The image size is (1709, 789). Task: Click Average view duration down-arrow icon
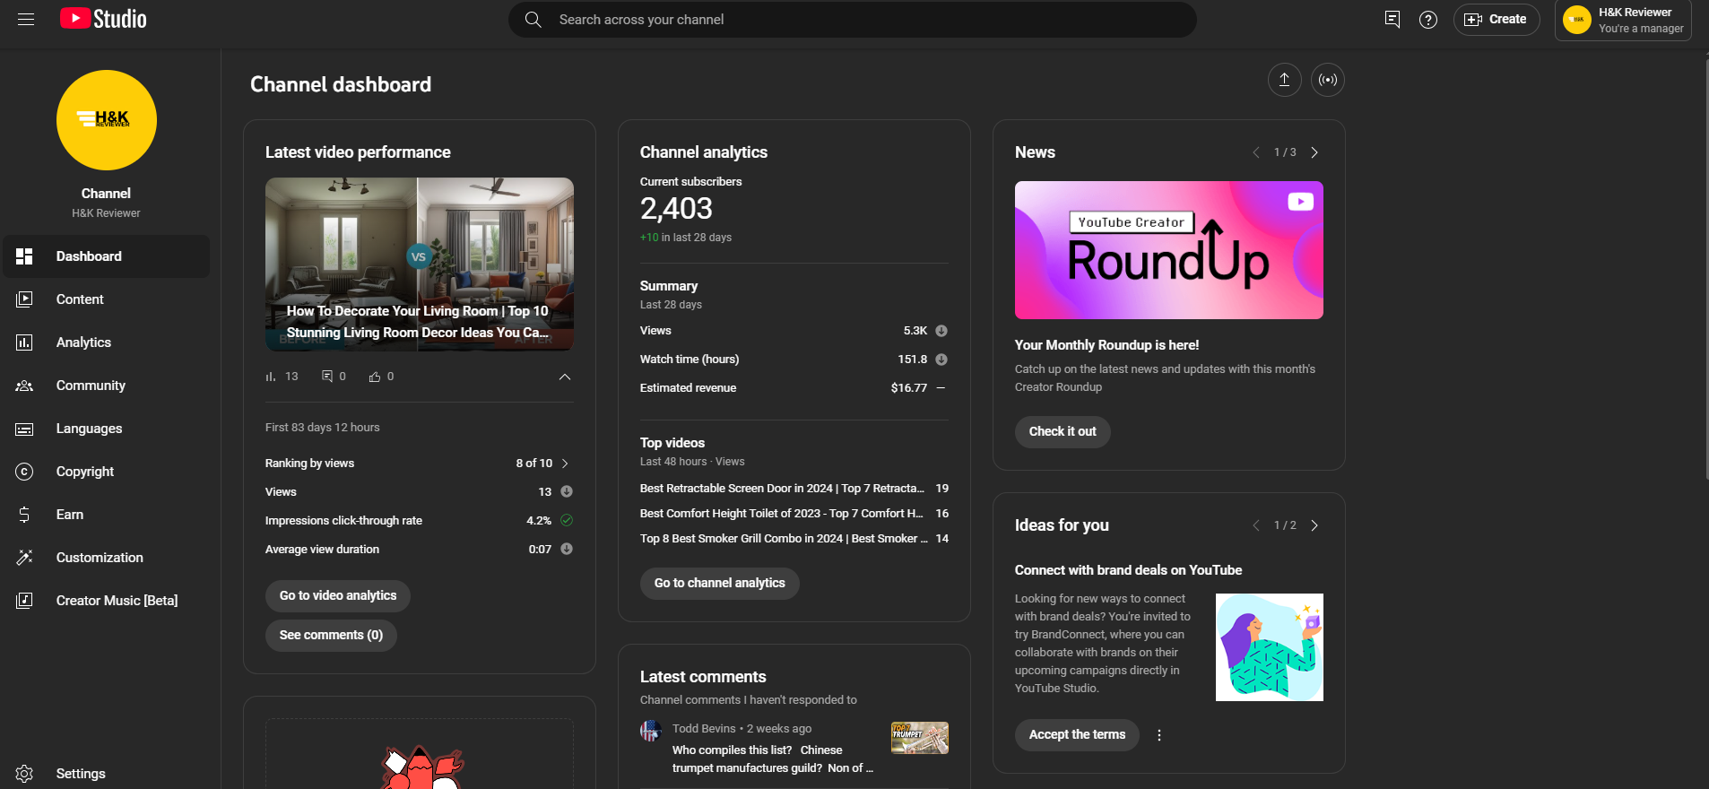click(x=567, y=549)
